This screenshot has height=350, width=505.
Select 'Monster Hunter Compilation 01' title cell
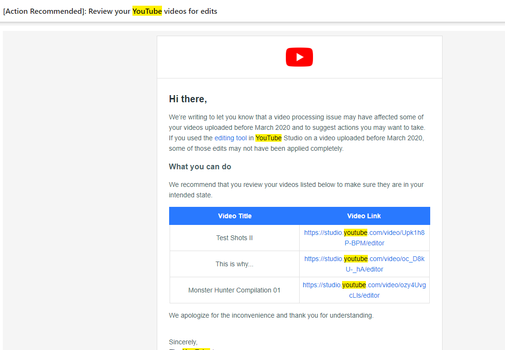(234, 290)
